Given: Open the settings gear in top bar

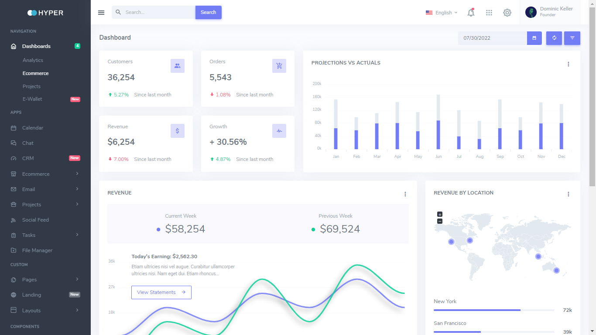Looking at the screenshot, I should point(507,13).
